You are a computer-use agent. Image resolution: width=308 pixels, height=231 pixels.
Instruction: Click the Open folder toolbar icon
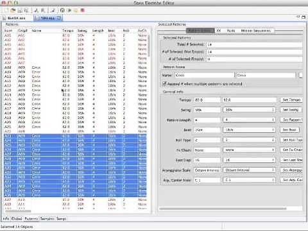(13, 10)
